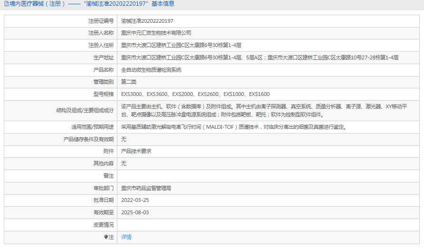Click product name 全自动微生物质谱检测系统

151,70
